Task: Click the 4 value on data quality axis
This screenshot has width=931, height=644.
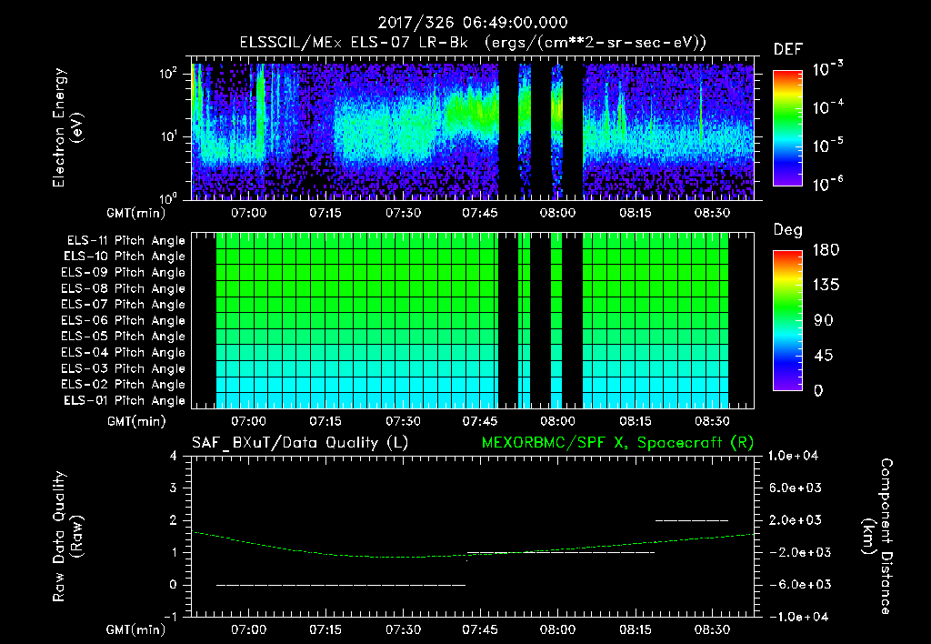Action: 174,456
